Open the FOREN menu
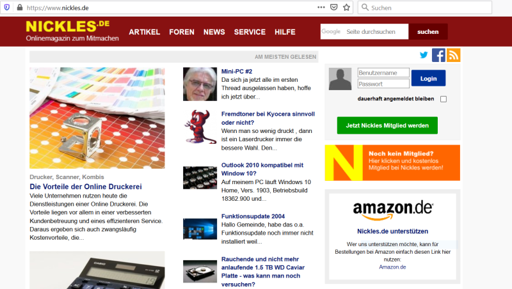The height and width of the screenshot is (289, 512). (x=182, y=32)
